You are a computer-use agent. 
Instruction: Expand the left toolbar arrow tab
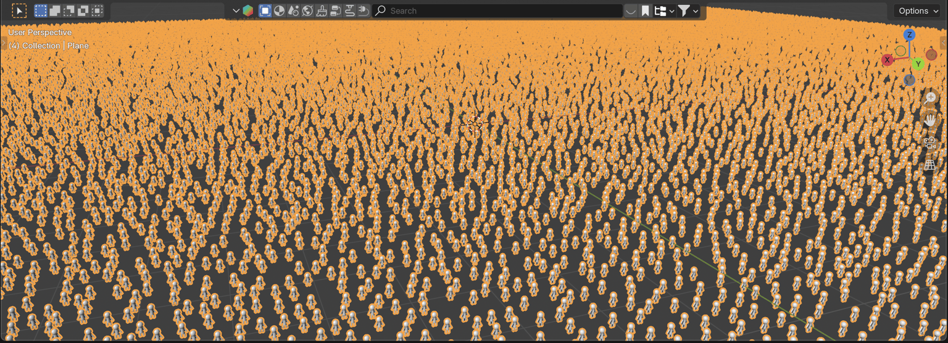pyautogui.click(x=3, y=44)
